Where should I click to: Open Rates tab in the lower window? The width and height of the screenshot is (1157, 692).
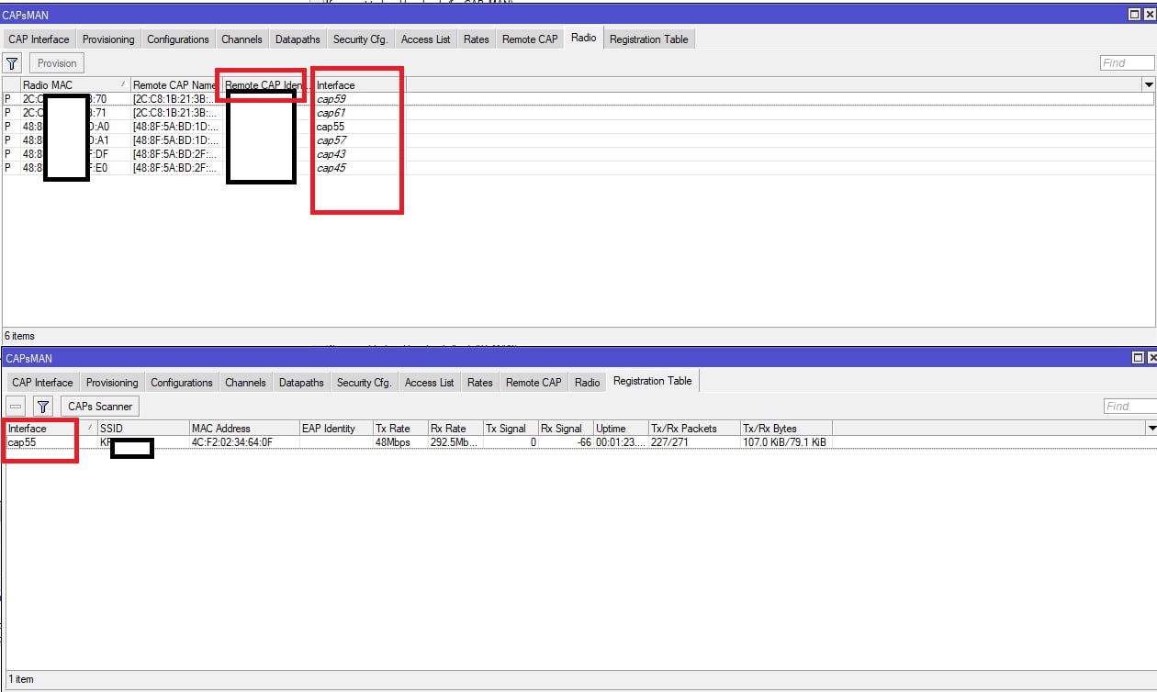point(480,383)
